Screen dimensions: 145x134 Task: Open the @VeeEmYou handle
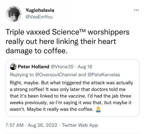[x=39, y=17]
